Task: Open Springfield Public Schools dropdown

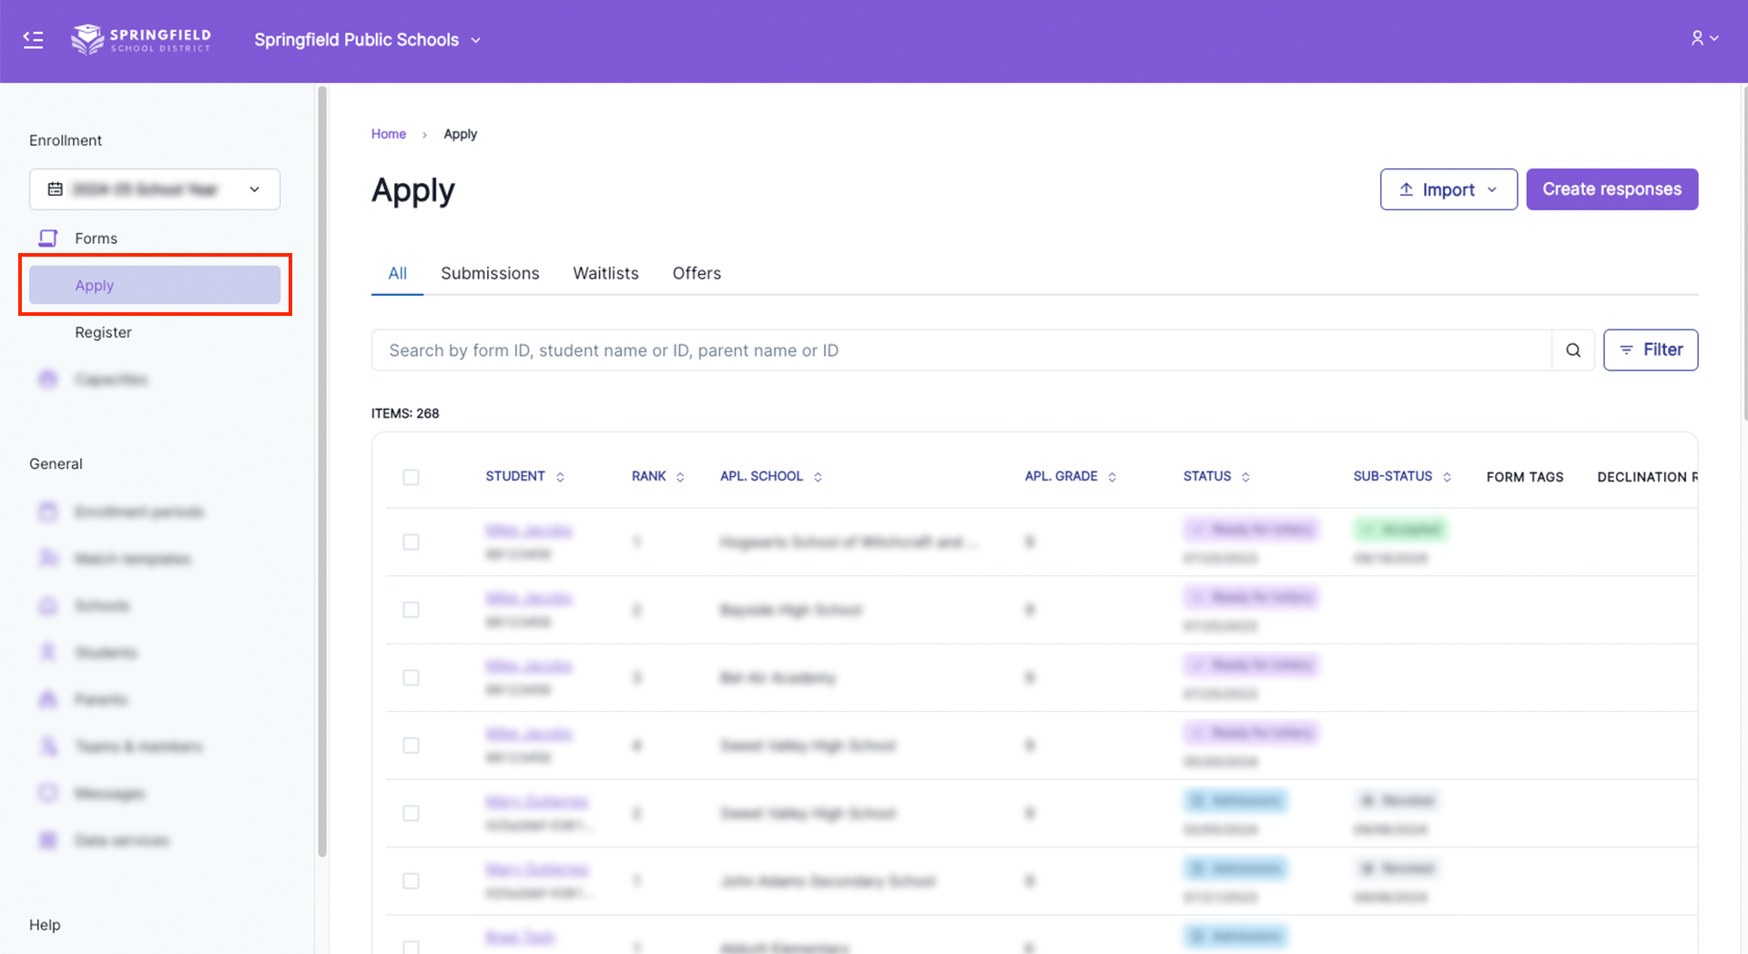Action: click(x=367, y=40)
